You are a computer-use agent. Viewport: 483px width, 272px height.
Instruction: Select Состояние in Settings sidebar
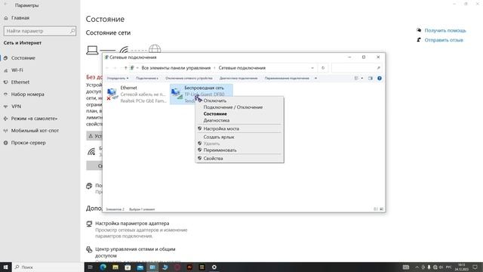pos(23,58)
